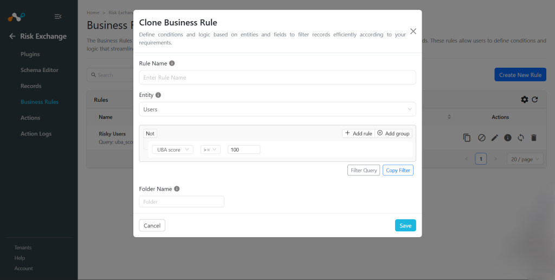Open the >= operator dropdown
This screenshot has height=280, width=555.
[x=210, y=149]
